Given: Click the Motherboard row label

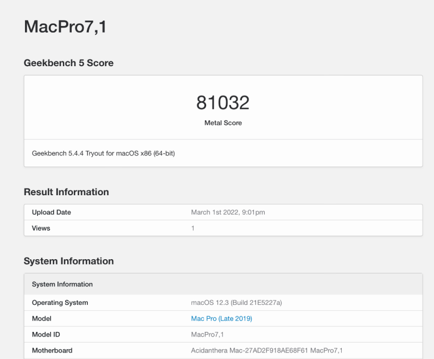Looking at the screenshot, I should coord(52,350).
